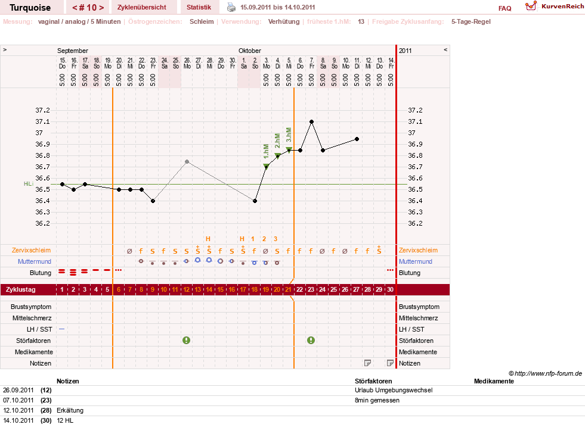Click the Blutung dash on cycle day 5
Image resolution: width=585 pixels, height=440 pixels.
tap(107, 270)
